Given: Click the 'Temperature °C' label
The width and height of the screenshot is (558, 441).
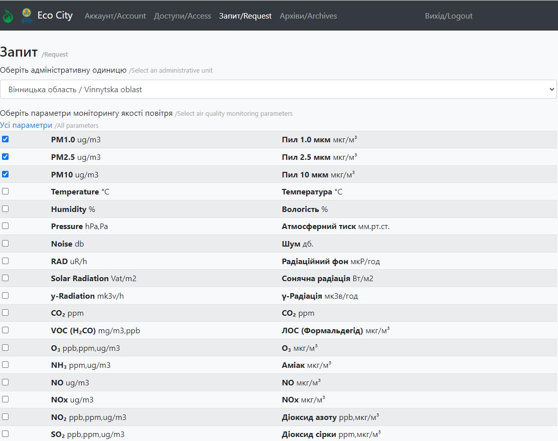Looking at the screenshot, I should pyautogui.click(x=80, y=192).
